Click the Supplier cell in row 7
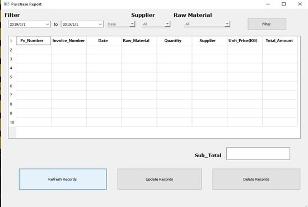Image resolution: width=308 pixels, height=207 pixels. tap(209, 95)
